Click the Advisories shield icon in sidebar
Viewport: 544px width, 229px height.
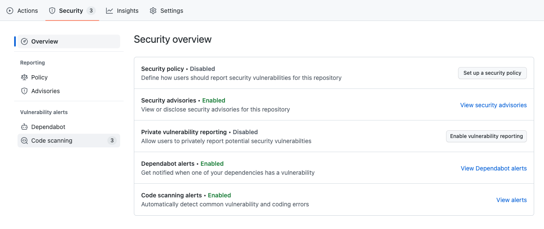click(24, 91)
